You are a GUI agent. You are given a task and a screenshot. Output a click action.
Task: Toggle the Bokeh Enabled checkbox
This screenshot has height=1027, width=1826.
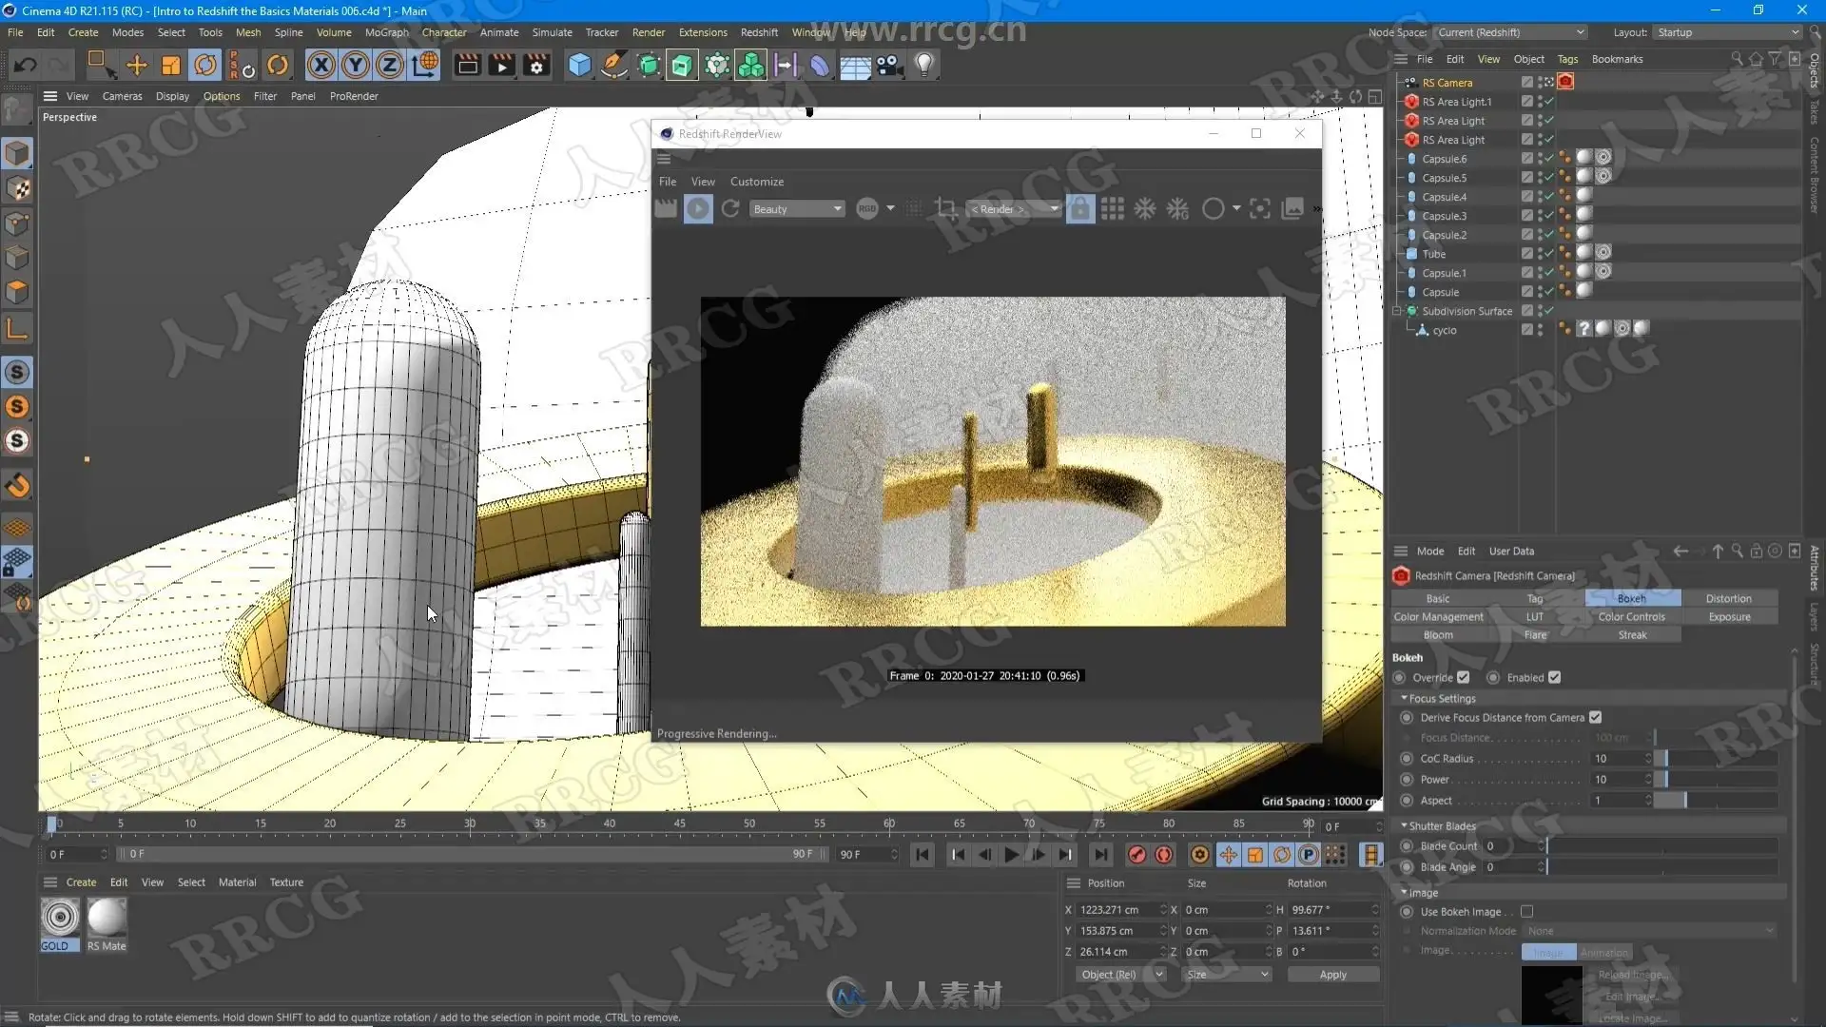click(x=1554, y=677)
